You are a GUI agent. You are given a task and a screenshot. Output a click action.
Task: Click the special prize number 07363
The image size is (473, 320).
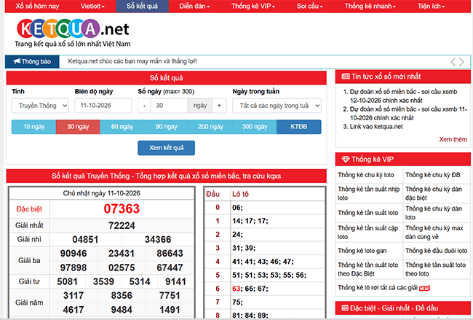[122, 208]
